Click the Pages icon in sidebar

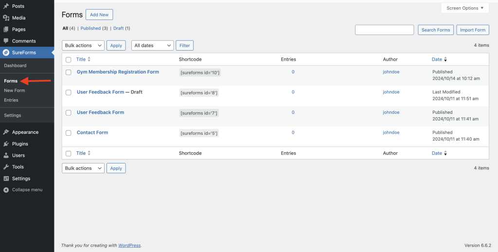pos(6,30)
